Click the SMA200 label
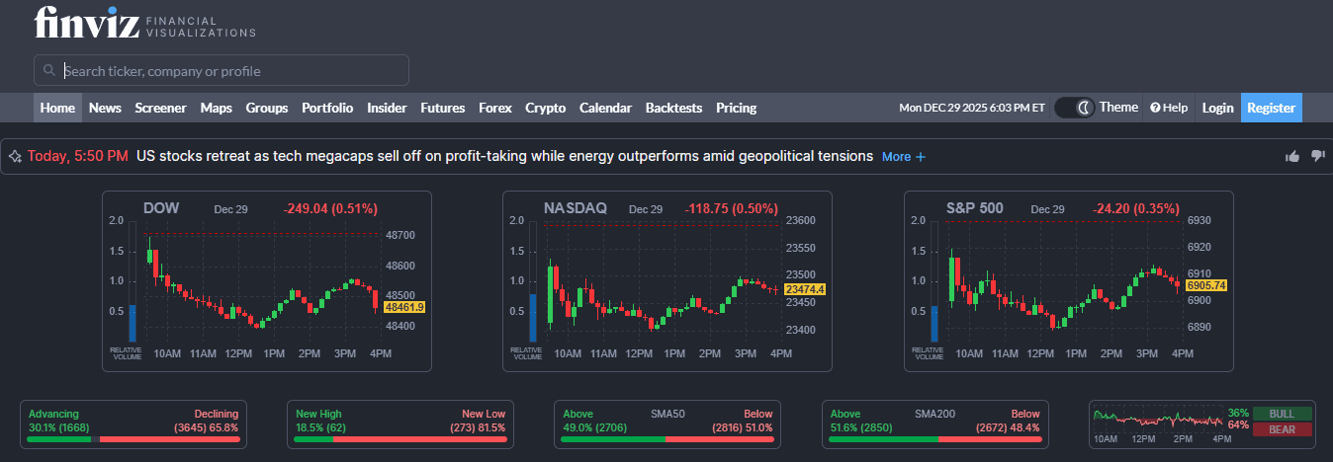This screenshot has height=462, width=1333. pos(935,415)
